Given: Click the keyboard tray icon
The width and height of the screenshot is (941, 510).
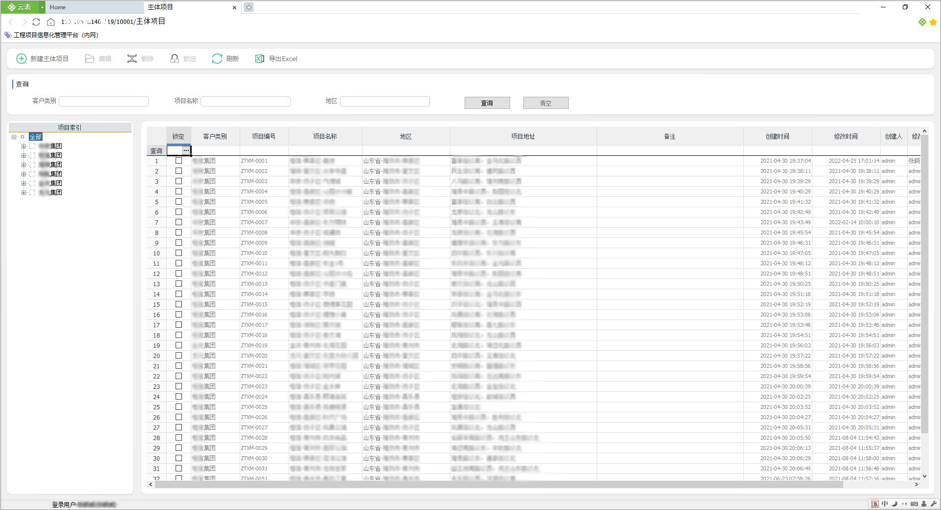Looking at the screenshot, I should 914,504.
